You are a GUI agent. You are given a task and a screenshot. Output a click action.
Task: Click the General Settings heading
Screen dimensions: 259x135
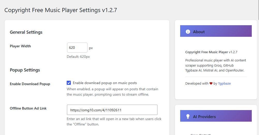(26, 32)
